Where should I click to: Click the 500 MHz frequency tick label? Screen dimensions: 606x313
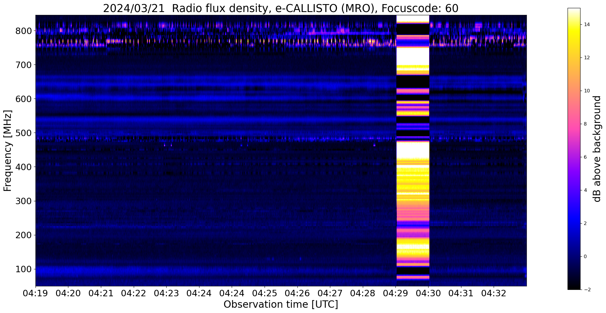point(23,133)
